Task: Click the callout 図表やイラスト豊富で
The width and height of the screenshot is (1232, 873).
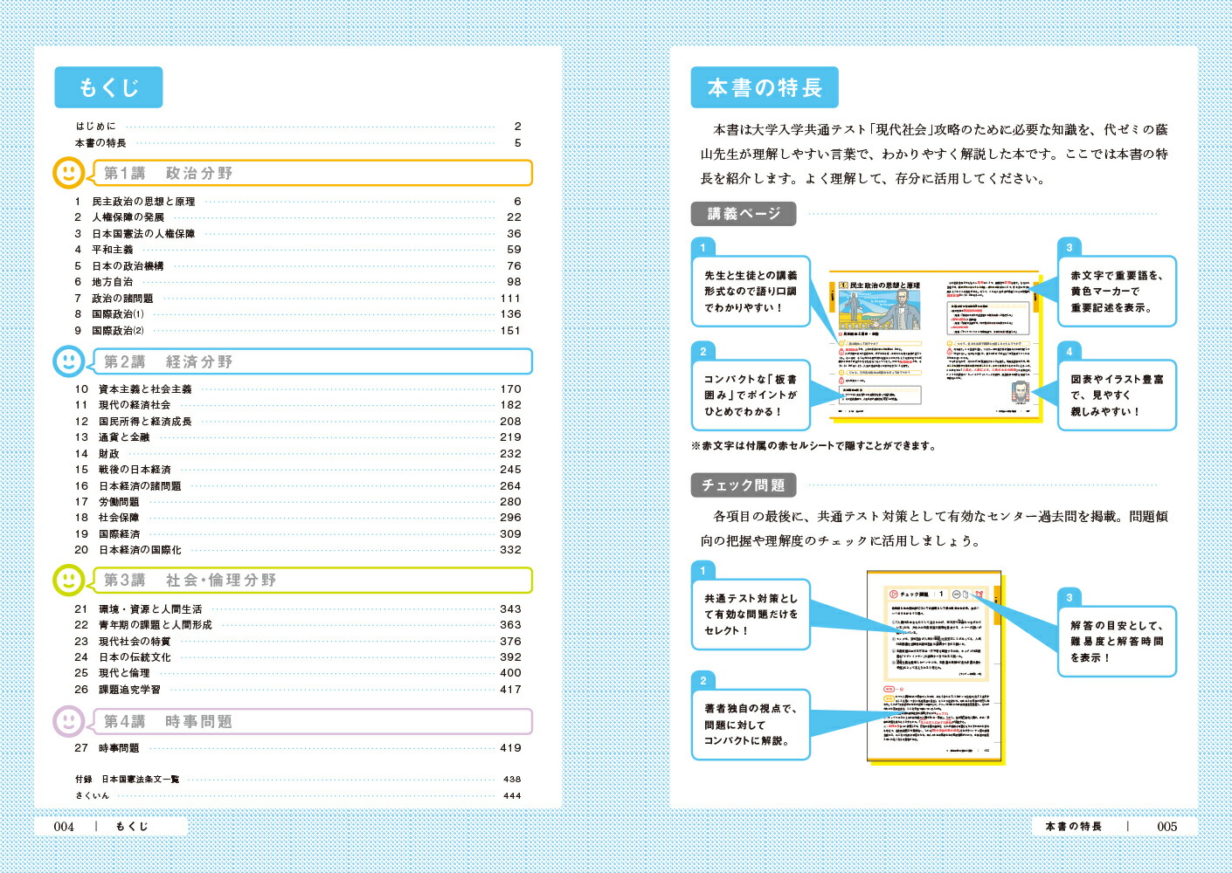Action: 1117,395
